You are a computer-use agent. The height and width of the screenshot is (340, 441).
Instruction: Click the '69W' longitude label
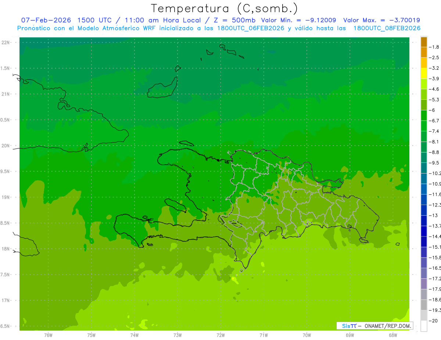point(350,335)
